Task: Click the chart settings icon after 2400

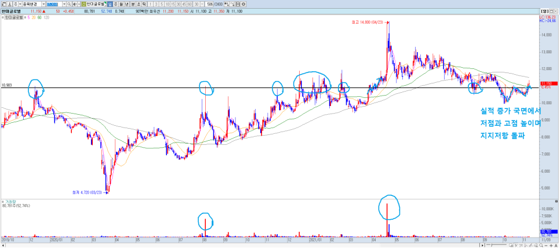Action: [227, 4]
